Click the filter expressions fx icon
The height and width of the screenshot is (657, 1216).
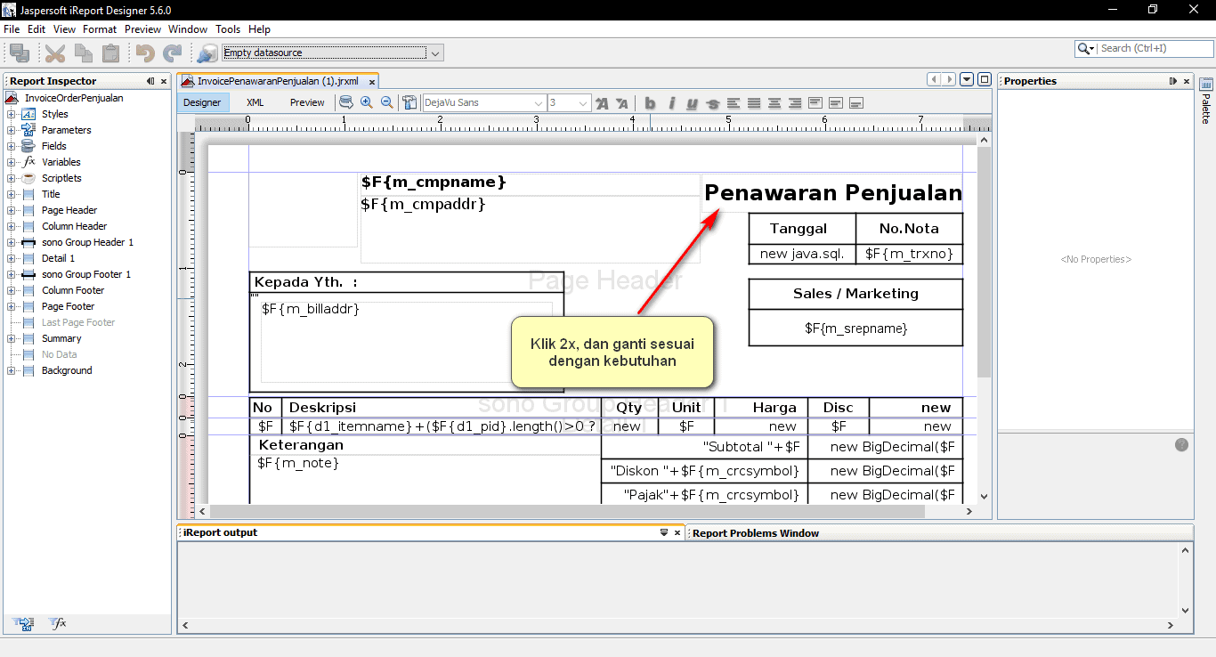click(x=57, y=624)
